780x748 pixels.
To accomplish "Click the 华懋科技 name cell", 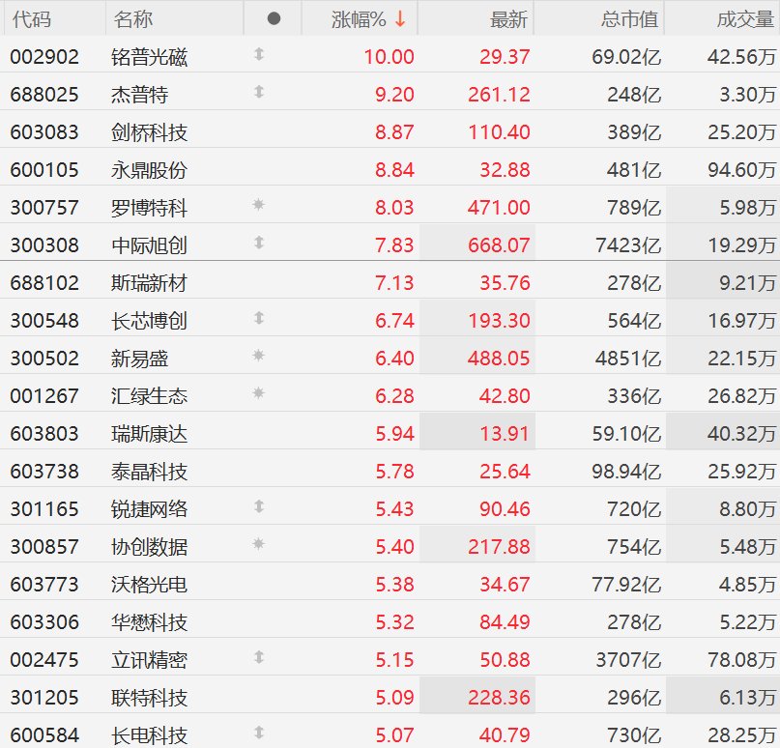I will (x=149, y=622).
